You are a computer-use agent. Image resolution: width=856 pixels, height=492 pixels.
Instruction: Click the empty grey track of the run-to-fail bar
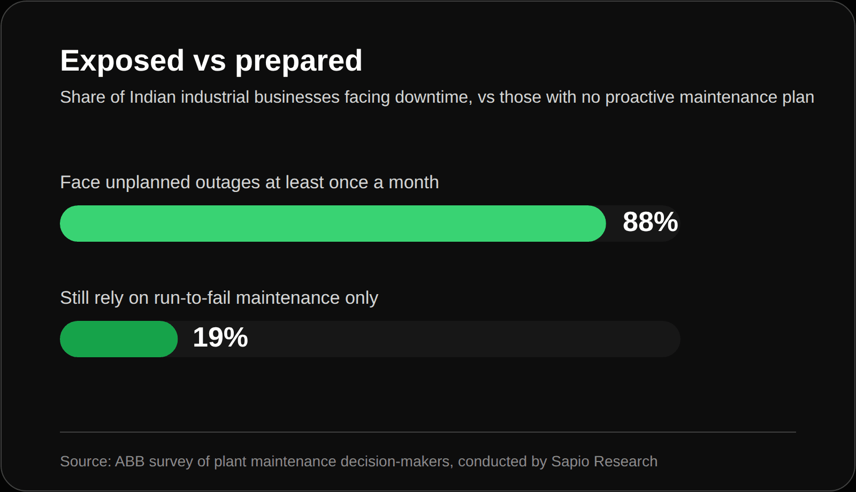(x=465, y=339)
